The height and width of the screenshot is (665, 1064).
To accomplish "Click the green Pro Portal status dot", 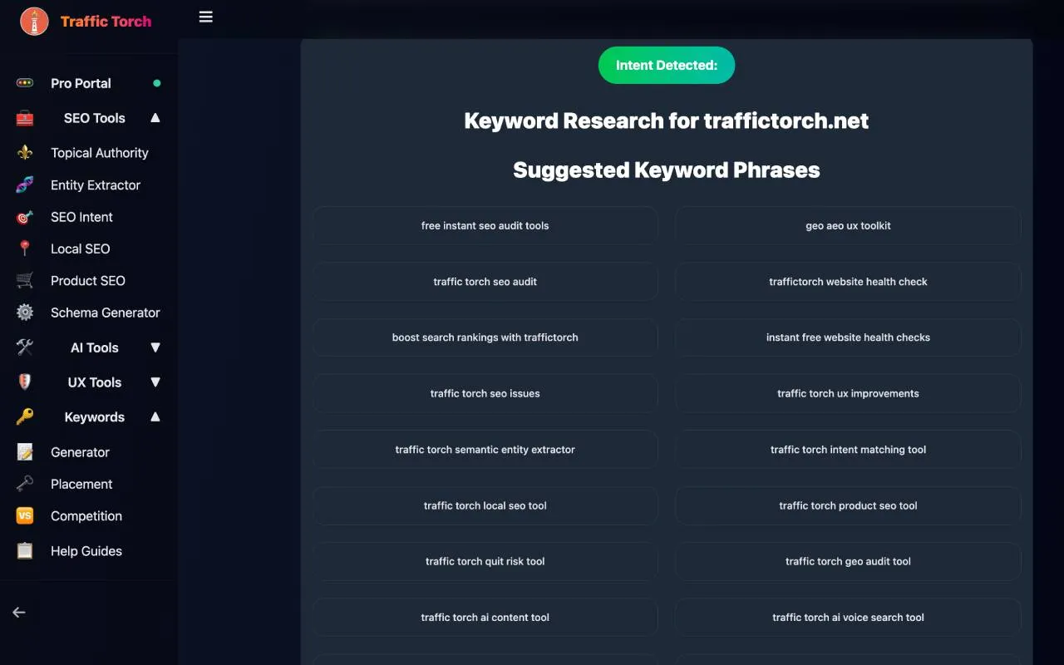I will [156, 83].
